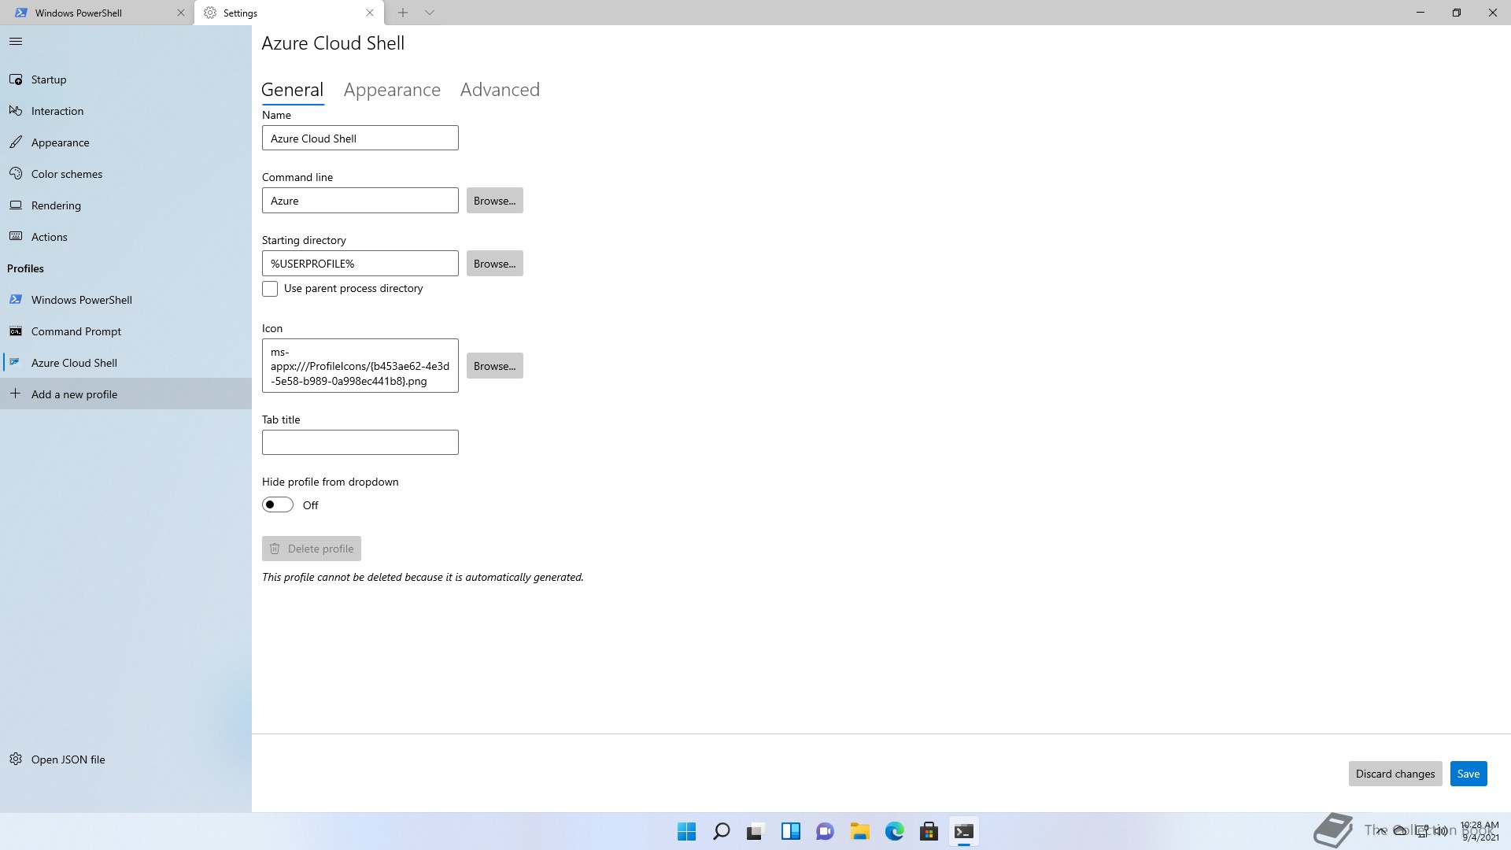Open the Rendering settings page

(x=56, y=205)
